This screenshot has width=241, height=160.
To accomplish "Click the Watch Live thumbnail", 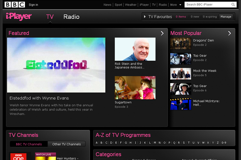I will point(46,156).
